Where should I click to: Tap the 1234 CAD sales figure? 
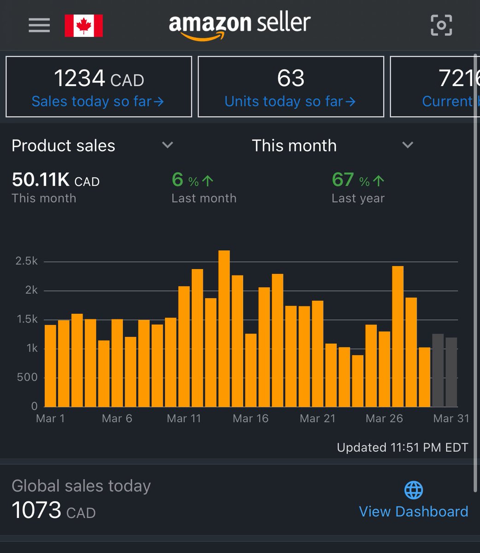coord(99,78)
